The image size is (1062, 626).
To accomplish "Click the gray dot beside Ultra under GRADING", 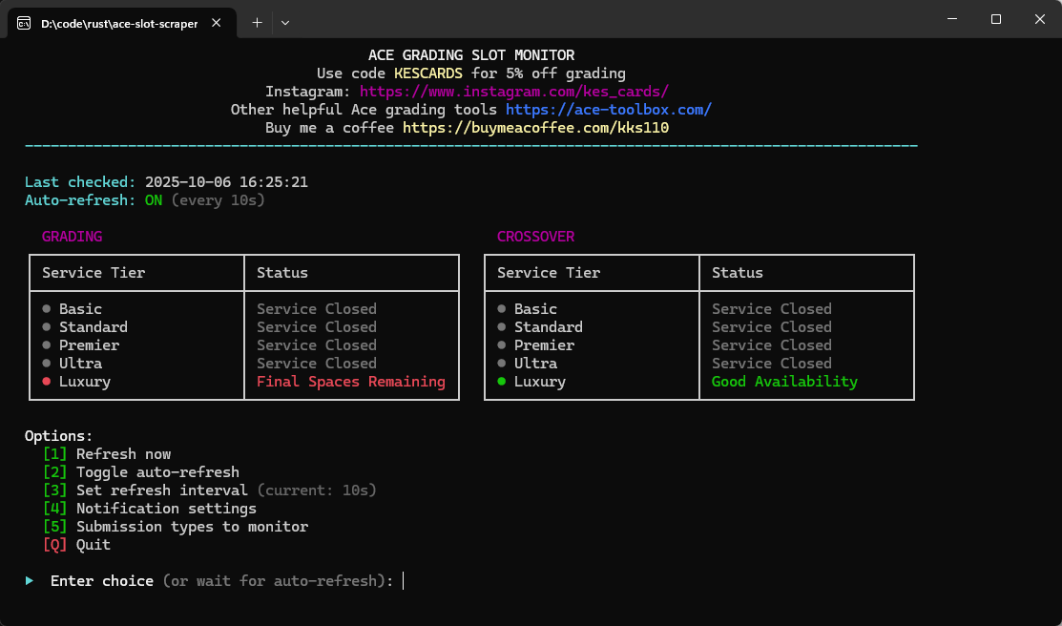I will pos(45,363).
